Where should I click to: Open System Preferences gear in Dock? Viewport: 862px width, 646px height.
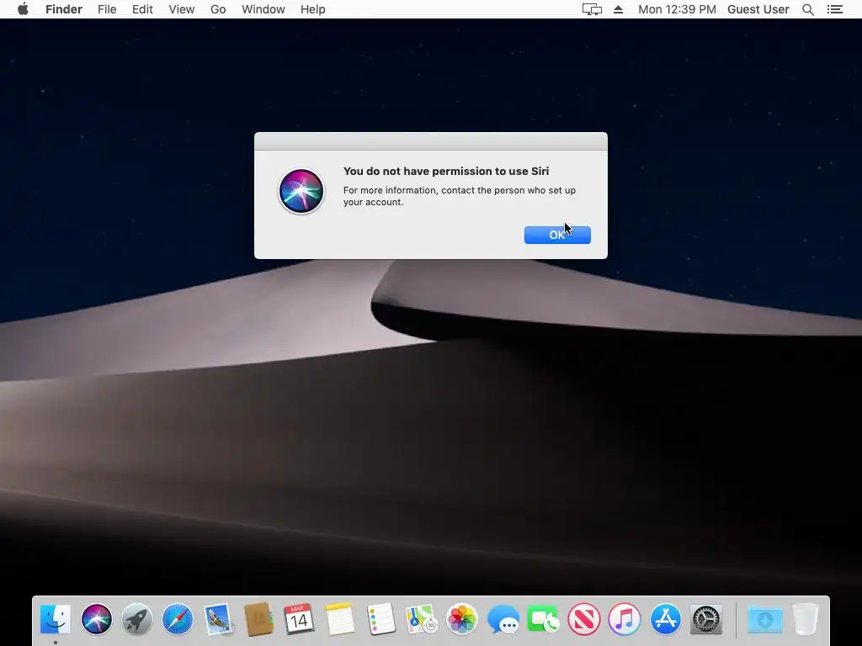click(x=706, y=619)
